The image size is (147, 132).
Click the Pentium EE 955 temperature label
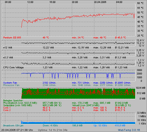pos(12,38)
